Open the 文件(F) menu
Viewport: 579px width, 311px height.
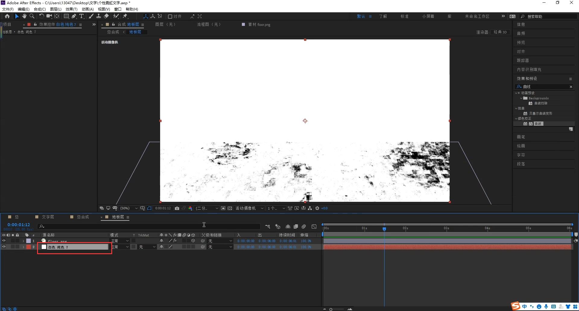pos(8,9)
